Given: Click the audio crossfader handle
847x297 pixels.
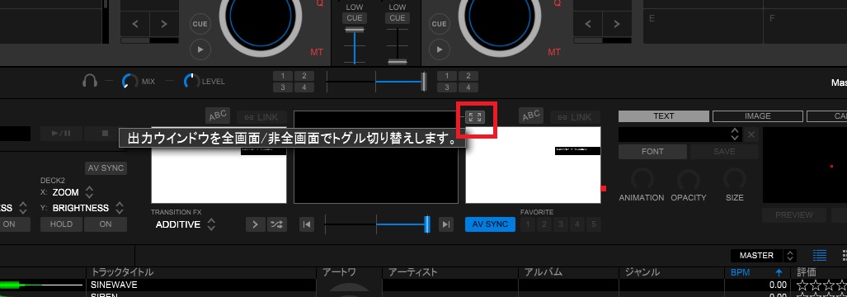Looking at the screenshot, I should (424, 82).
